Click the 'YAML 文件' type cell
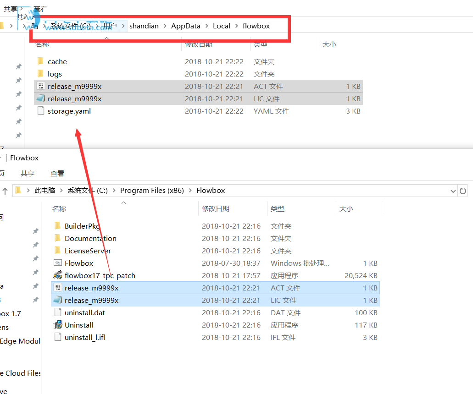 (271, 111)
